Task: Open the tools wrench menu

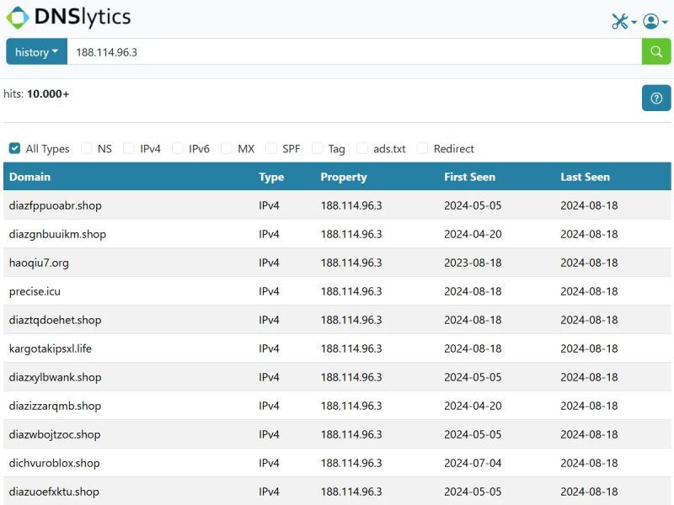Action: coord(623,21)
